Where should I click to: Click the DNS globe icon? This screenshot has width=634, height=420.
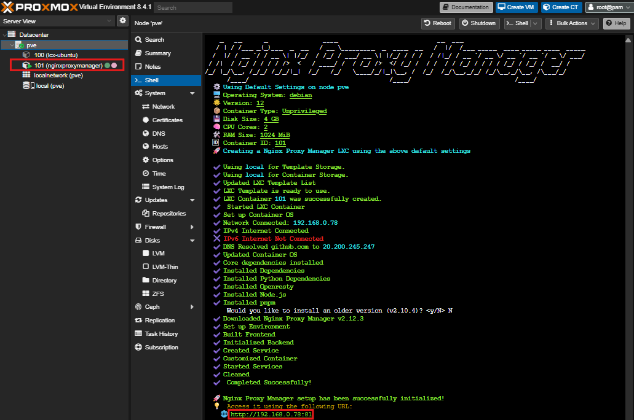click(146, 133)
